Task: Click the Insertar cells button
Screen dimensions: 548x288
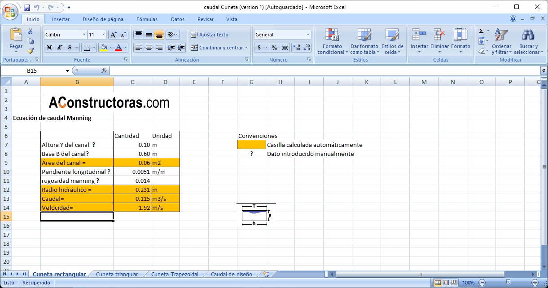Action: (x=419, y=41)
